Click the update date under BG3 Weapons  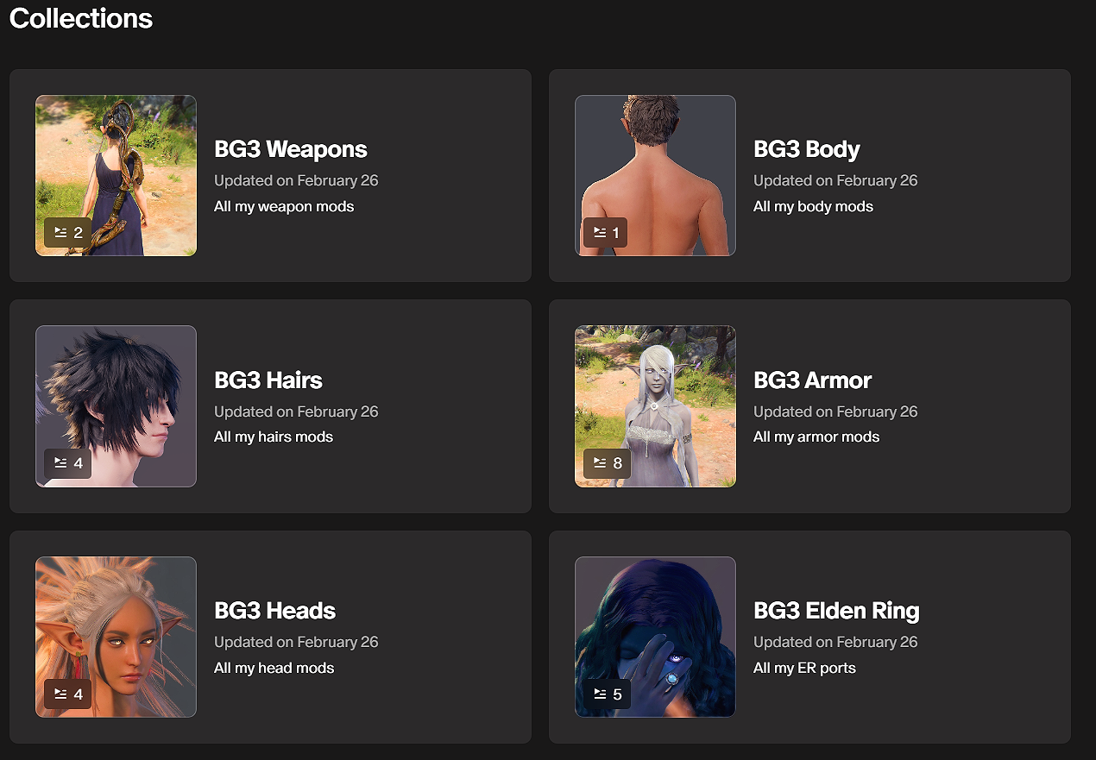click(x=296, y=180)
